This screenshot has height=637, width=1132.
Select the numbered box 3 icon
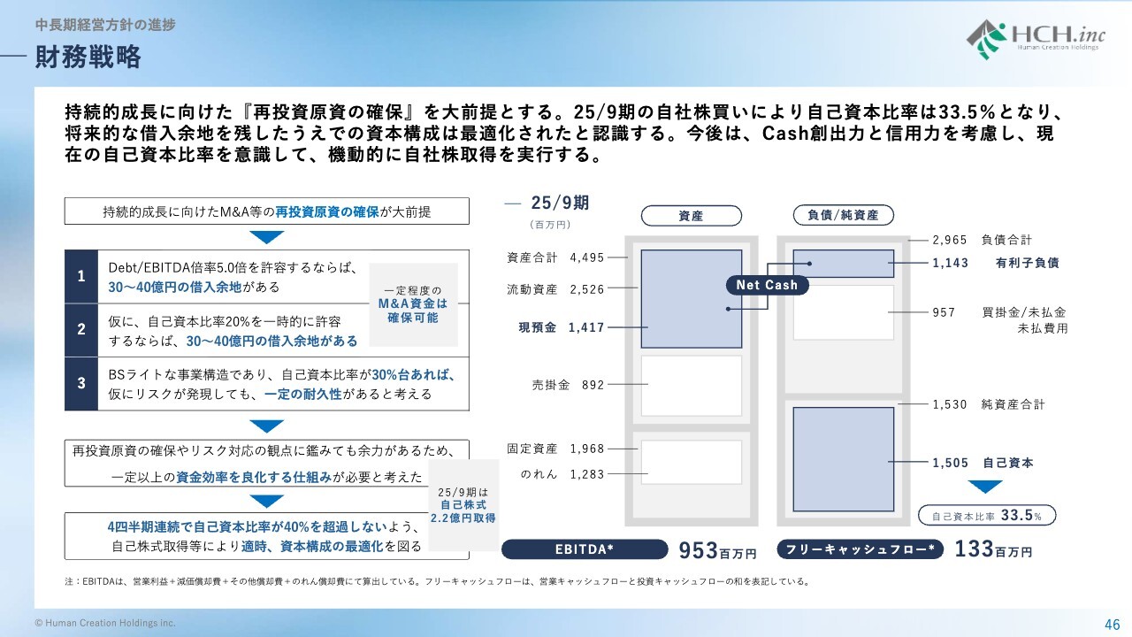pyautogui.click(x=81, y=383)
